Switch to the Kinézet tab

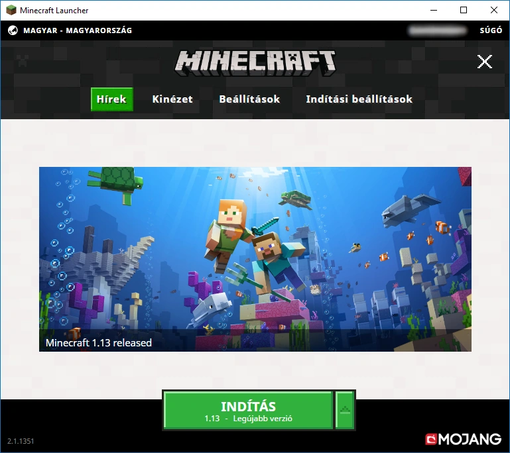click(172, 99)
